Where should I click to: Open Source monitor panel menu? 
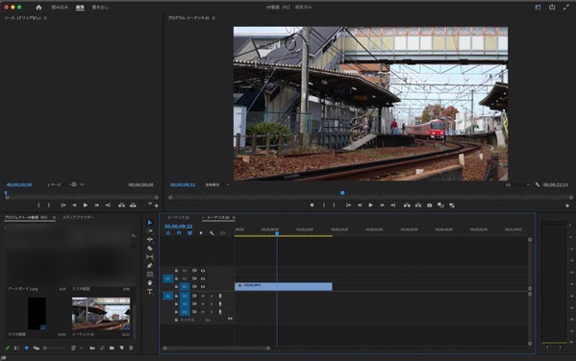45,18
